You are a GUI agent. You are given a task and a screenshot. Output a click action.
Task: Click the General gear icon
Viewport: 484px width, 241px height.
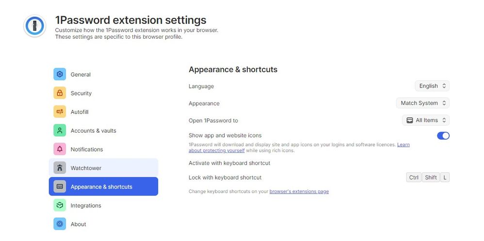click(60, 75)
